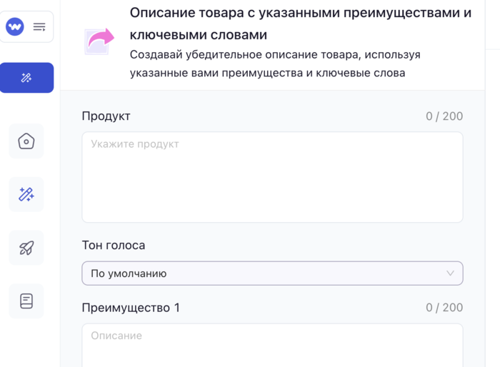Viewport: 500px width, 367px height.
Task: Click the pink arrow template icon
Action: click(100, 42)
